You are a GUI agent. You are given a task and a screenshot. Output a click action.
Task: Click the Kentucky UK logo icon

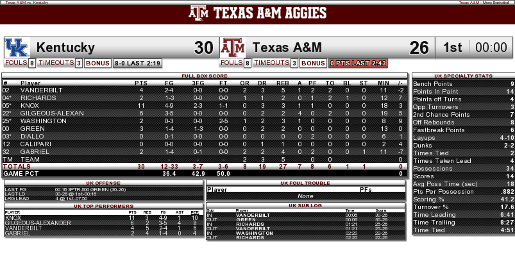click(17, 47)
